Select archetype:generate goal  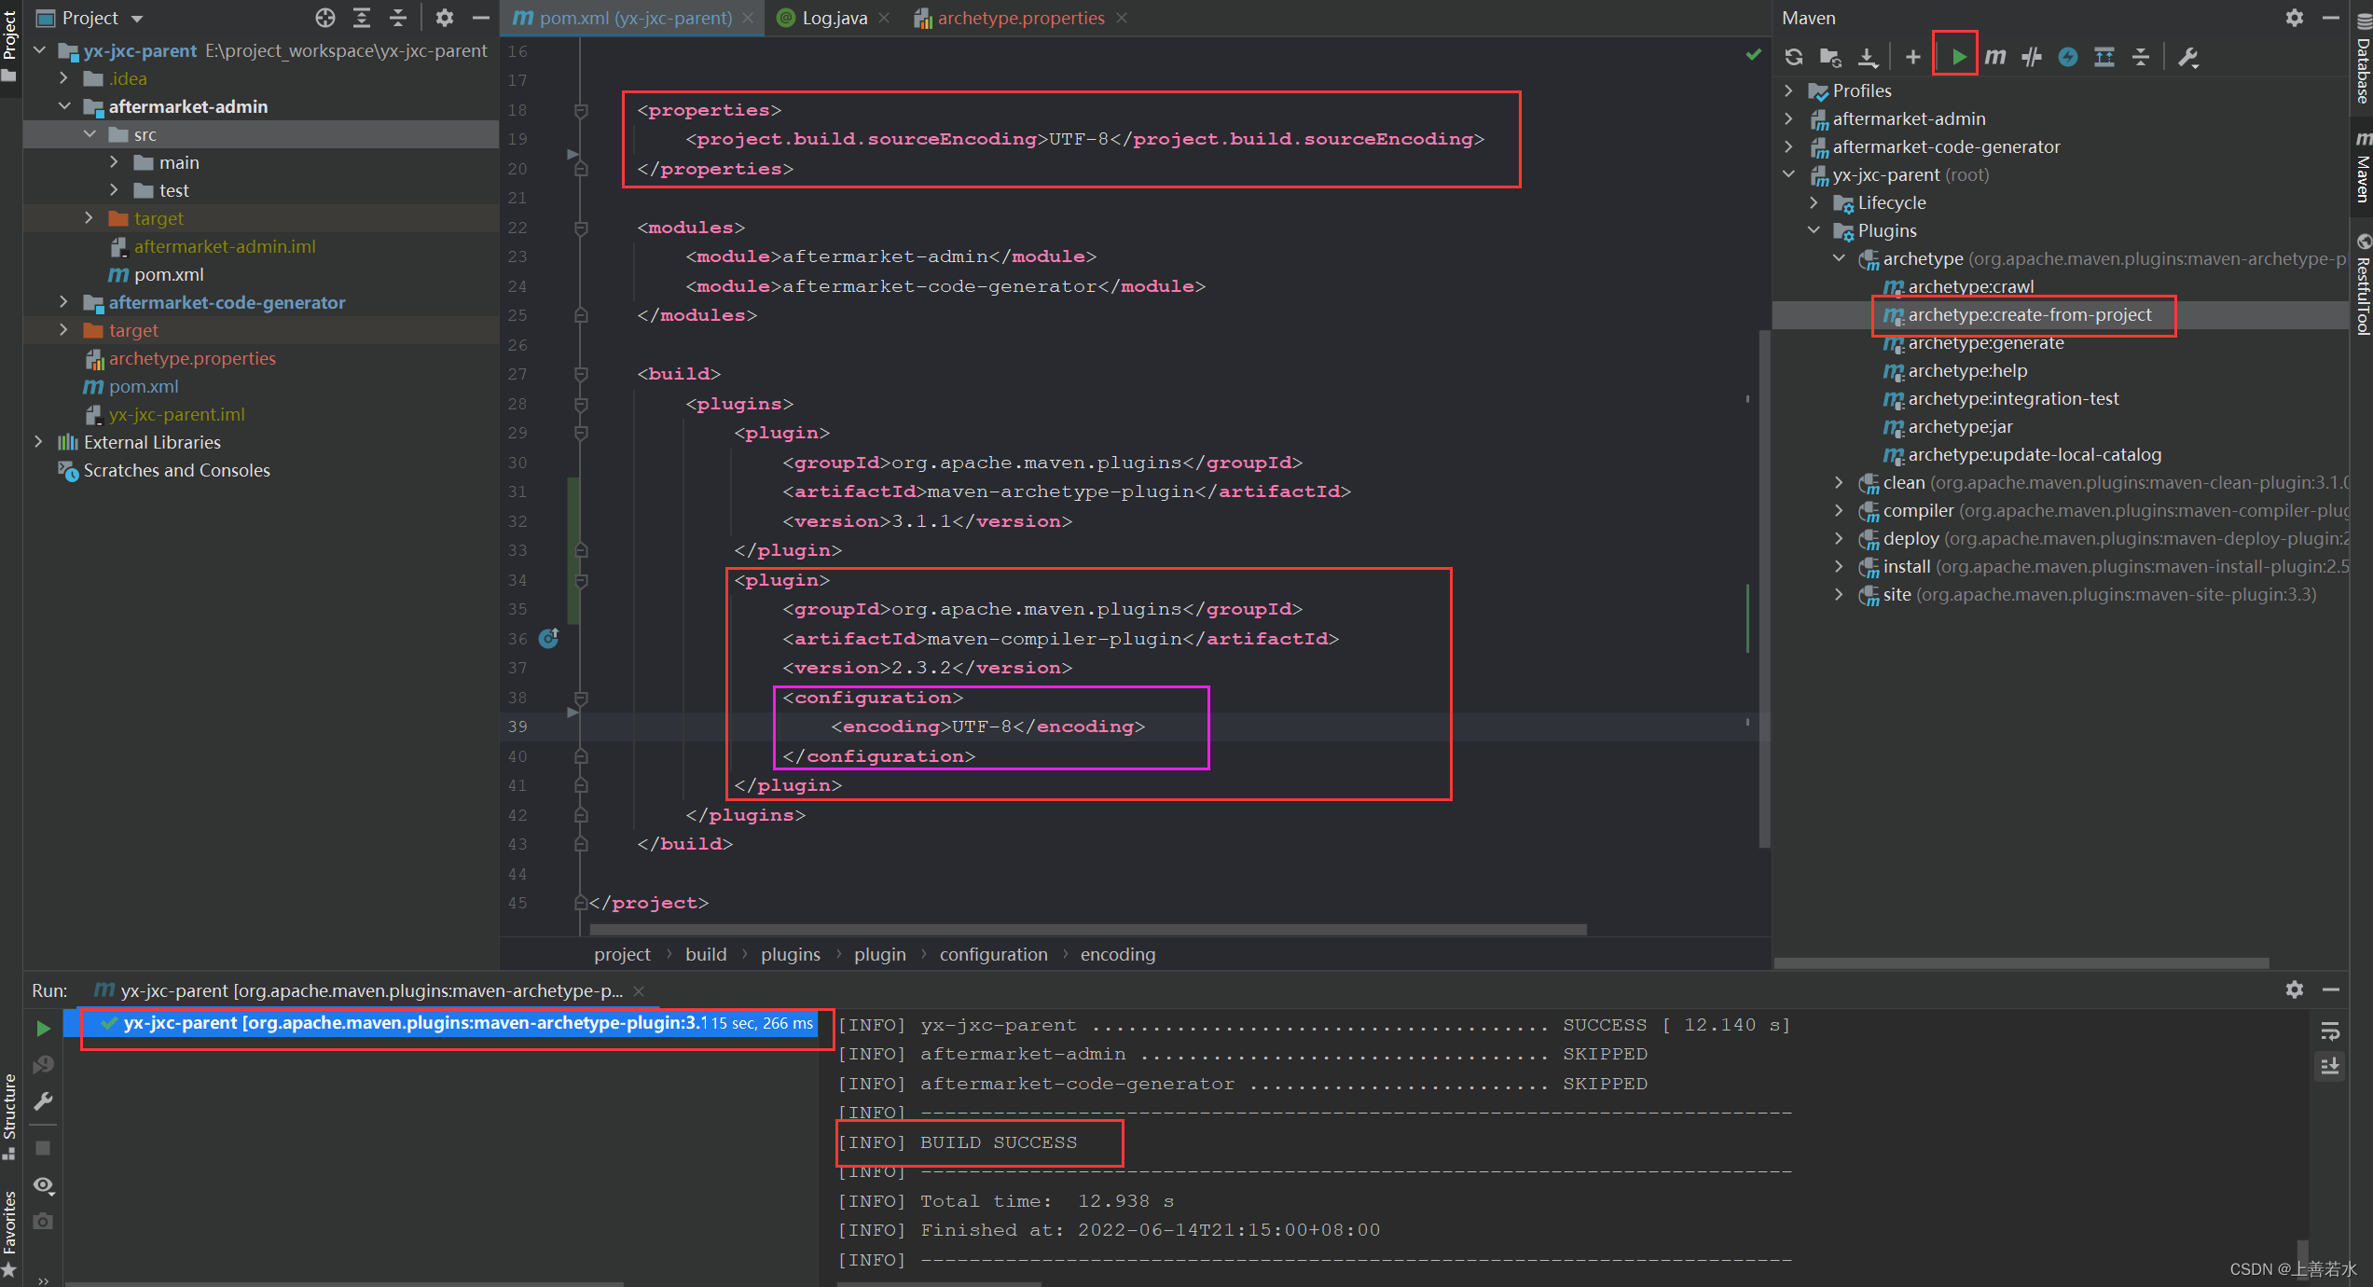(x=1985, y=342)
